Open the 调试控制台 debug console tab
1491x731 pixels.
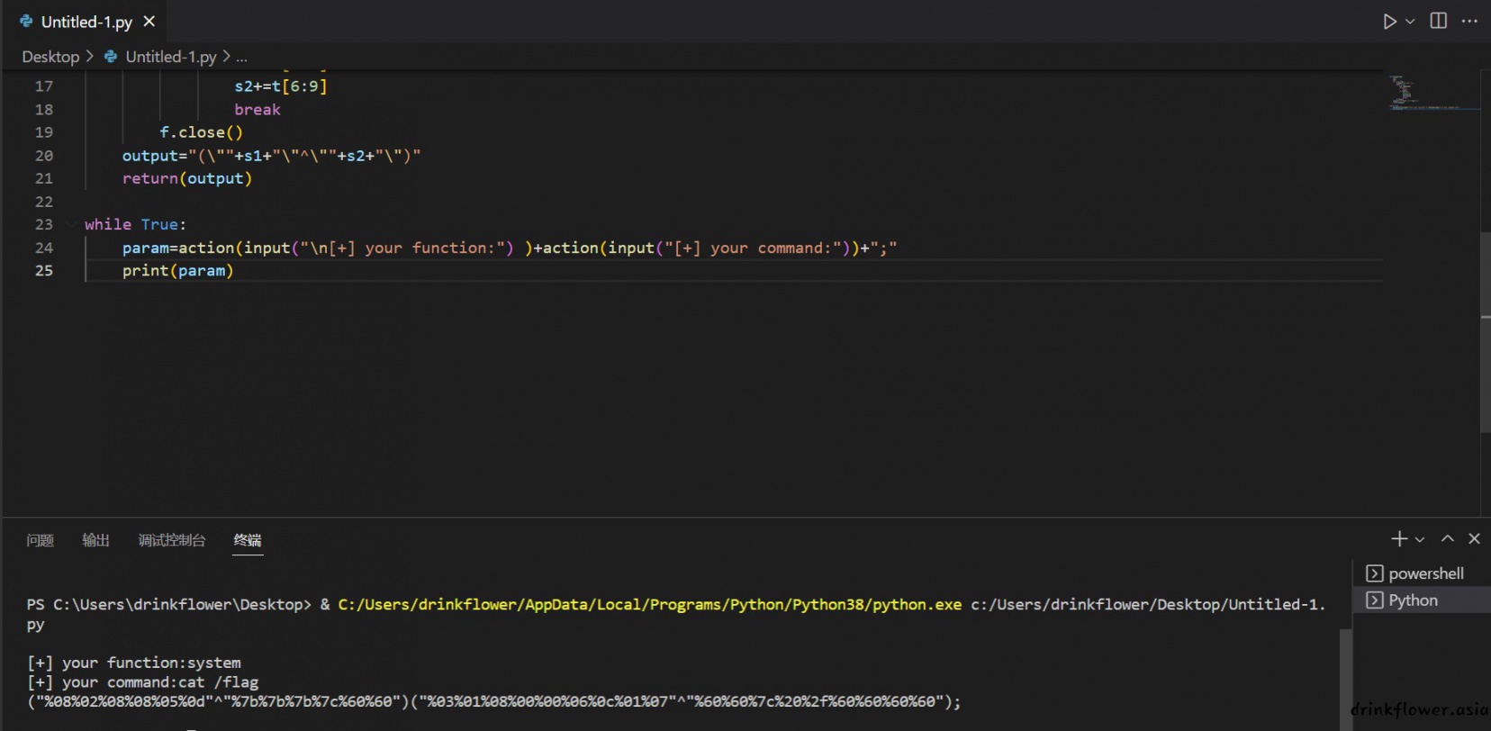(x=172, y=540)
